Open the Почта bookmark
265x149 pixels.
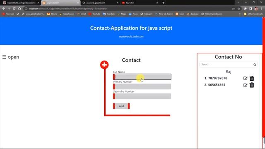click(x=52, y=14)
